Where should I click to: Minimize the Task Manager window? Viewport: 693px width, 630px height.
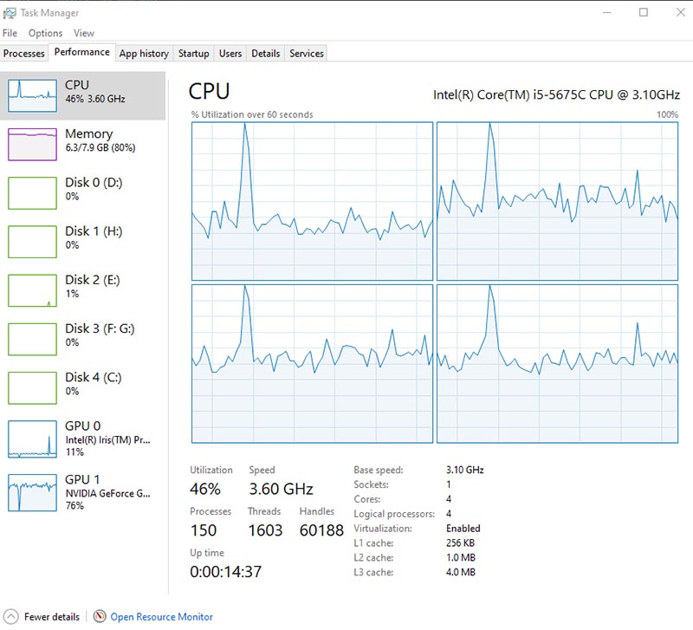607,12
